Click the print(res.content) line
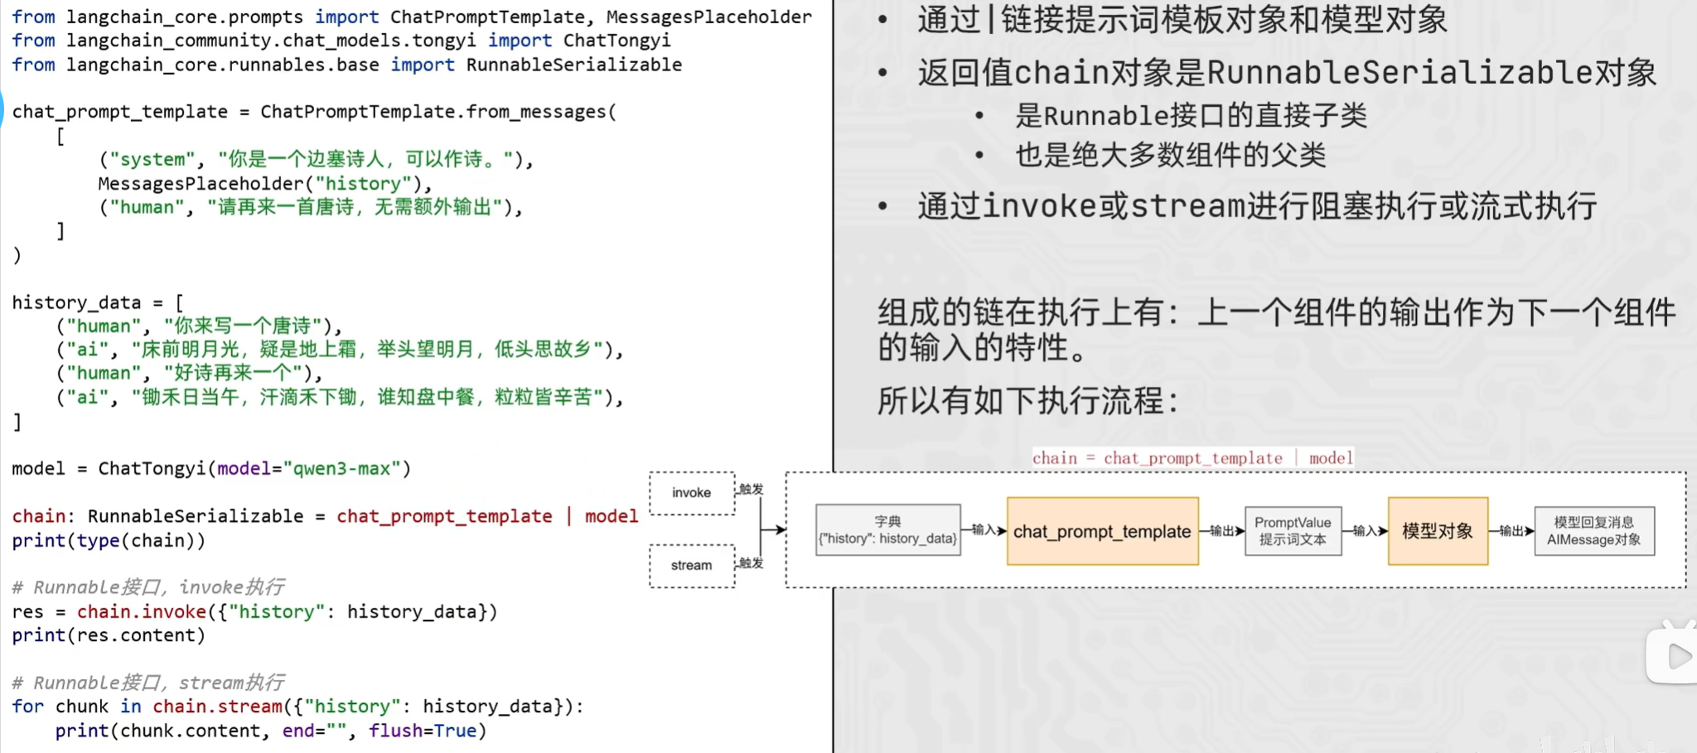This screenshot has height=753, width=1697. coord(109,635)
